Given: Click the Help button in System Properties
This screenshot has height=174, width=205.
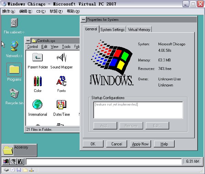Looking at the screenshot, I should 164,144.
